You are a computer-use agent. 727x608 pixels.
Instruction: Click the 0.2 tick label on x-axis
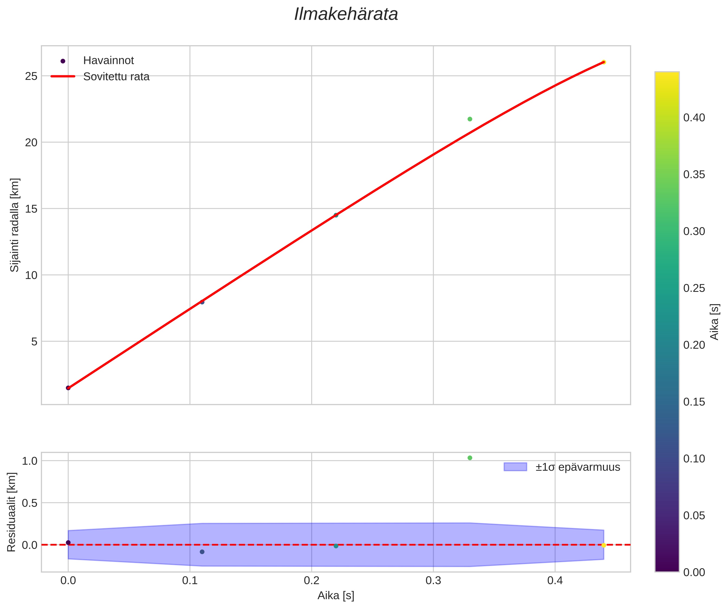311,581
